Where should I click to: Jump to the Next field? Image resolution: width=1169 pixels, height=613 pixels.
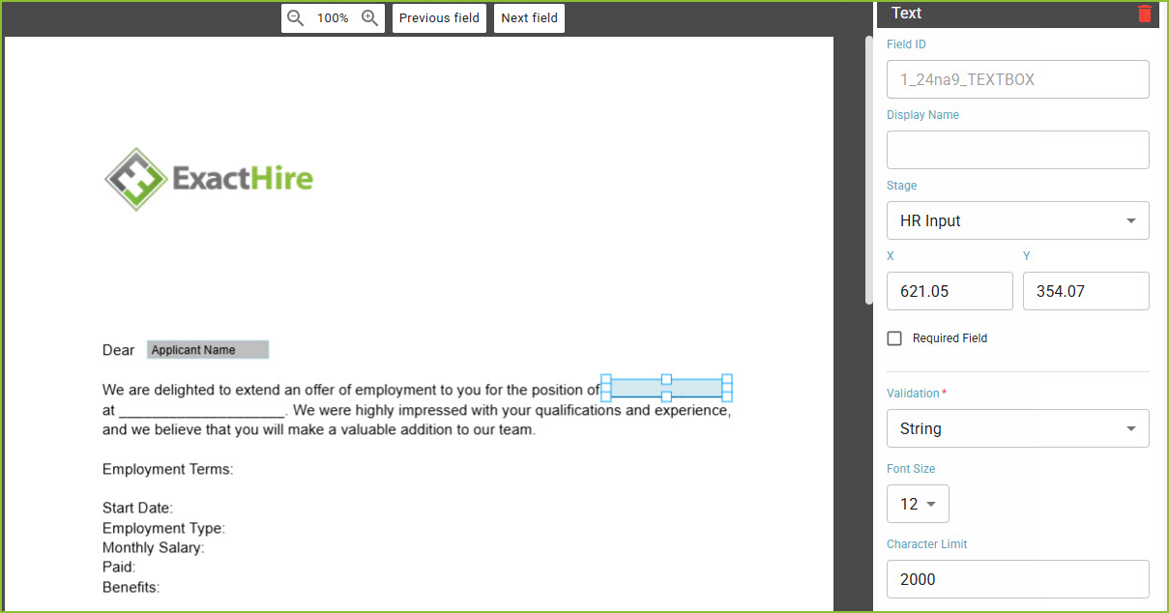[x=529, y=17]
